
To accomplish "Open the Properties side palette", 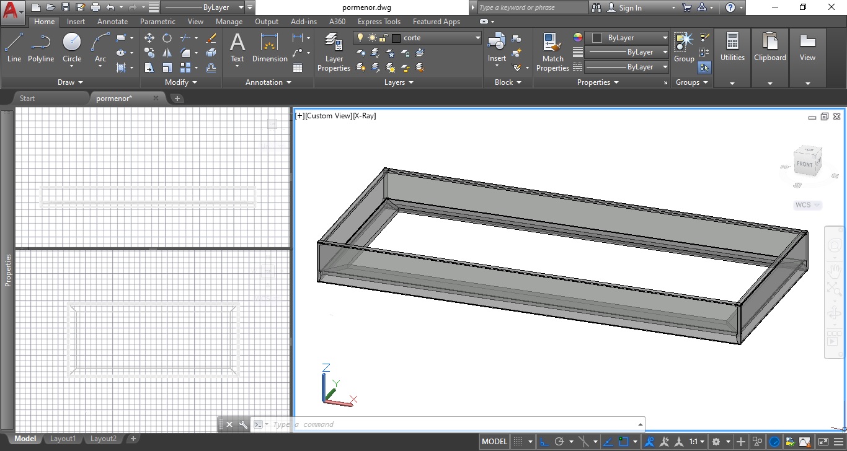I will pyautogui.click(x=8, y=269).
